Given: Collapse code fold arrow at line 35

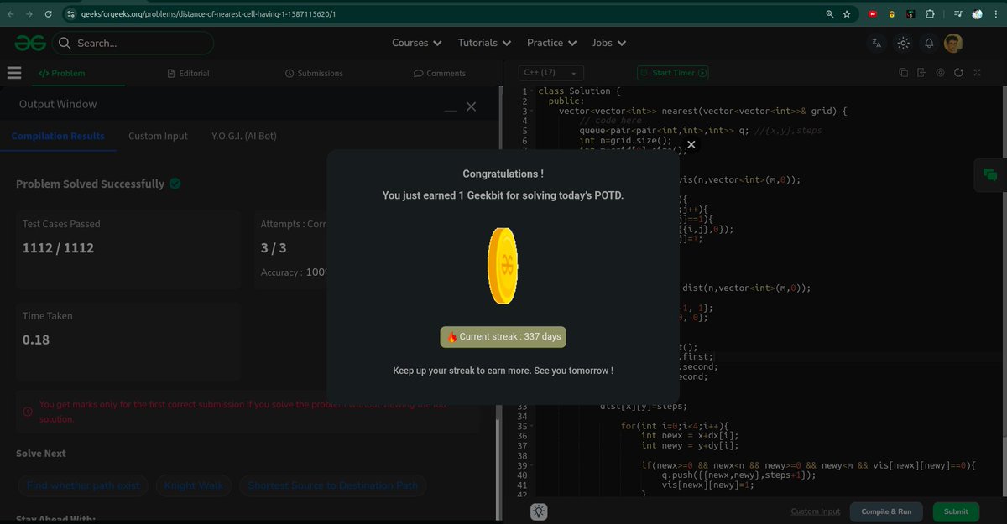Looking at the screenshot, I should pyautogui.click(x=532, y=426).
